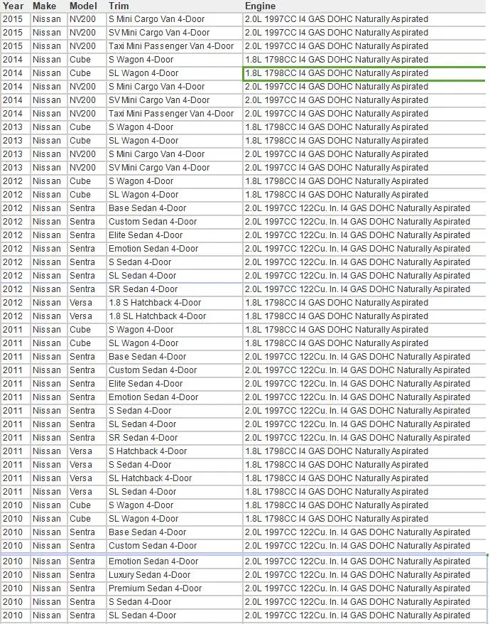This screenshot has height=624, width=490.
Task: Click year cell of 2014 NV200 SV Mini Cargo row
Action: pyautogui.click(x=15, y=100)
